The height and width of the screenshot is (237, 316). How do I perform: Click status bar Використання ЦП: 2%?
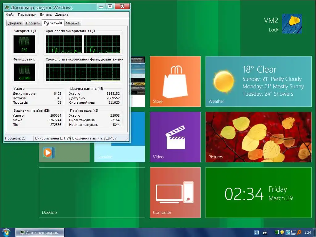tap(53, 138)
